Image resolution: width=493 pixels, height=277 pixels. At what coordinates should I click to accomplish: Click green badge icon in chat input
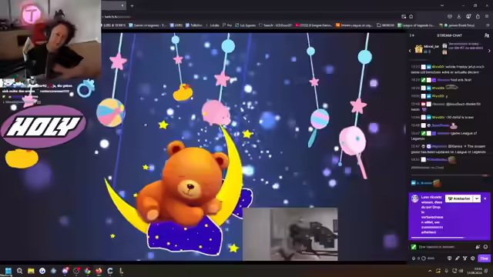coord(414,247)
